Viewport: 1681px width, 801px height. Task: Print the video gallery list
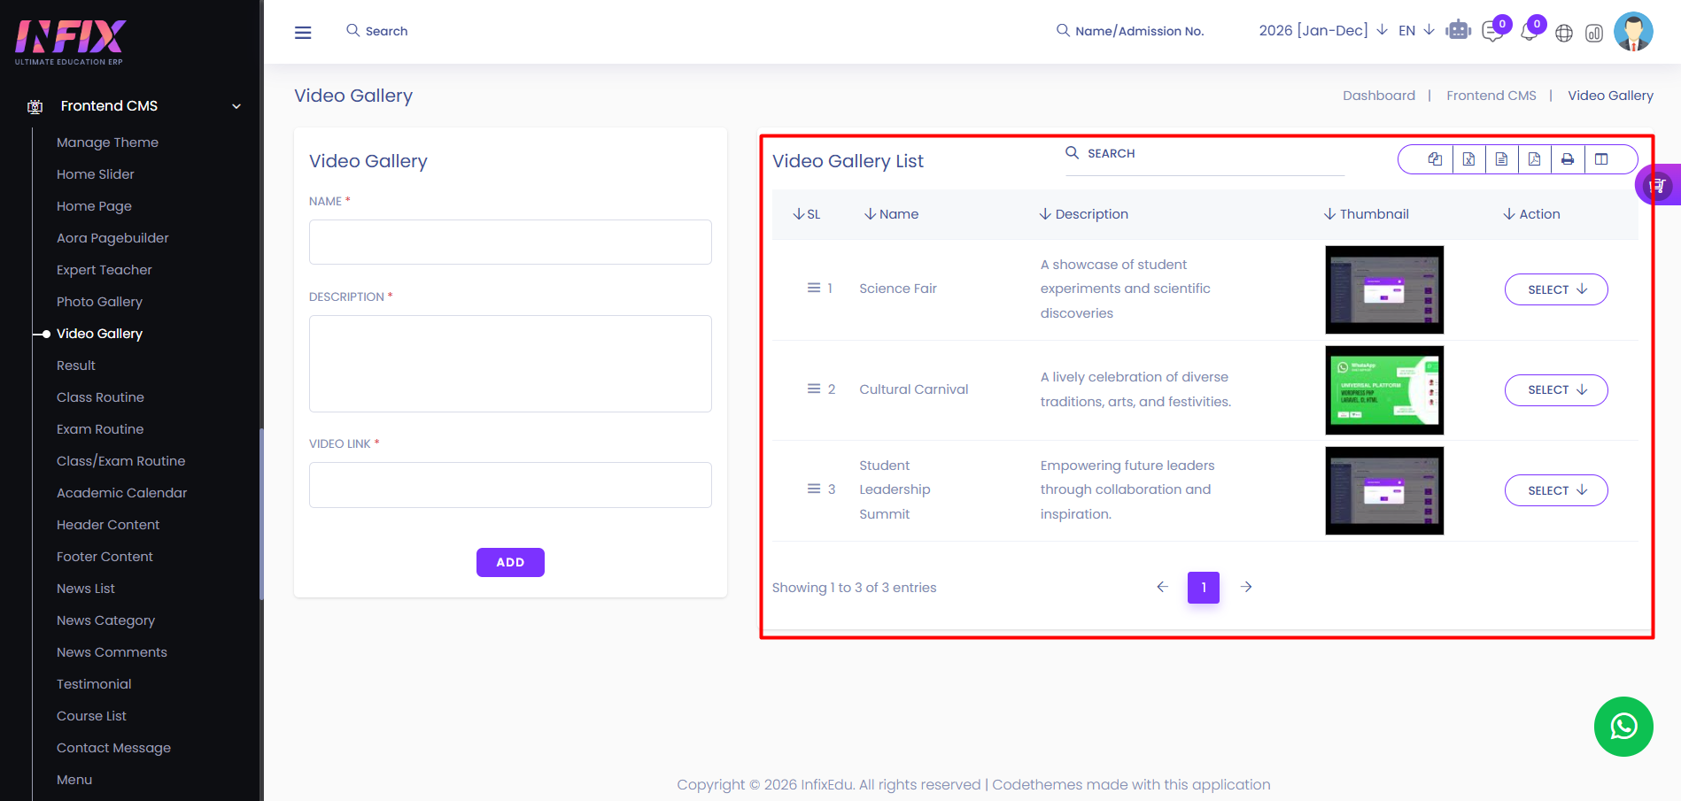(1568, 159)
